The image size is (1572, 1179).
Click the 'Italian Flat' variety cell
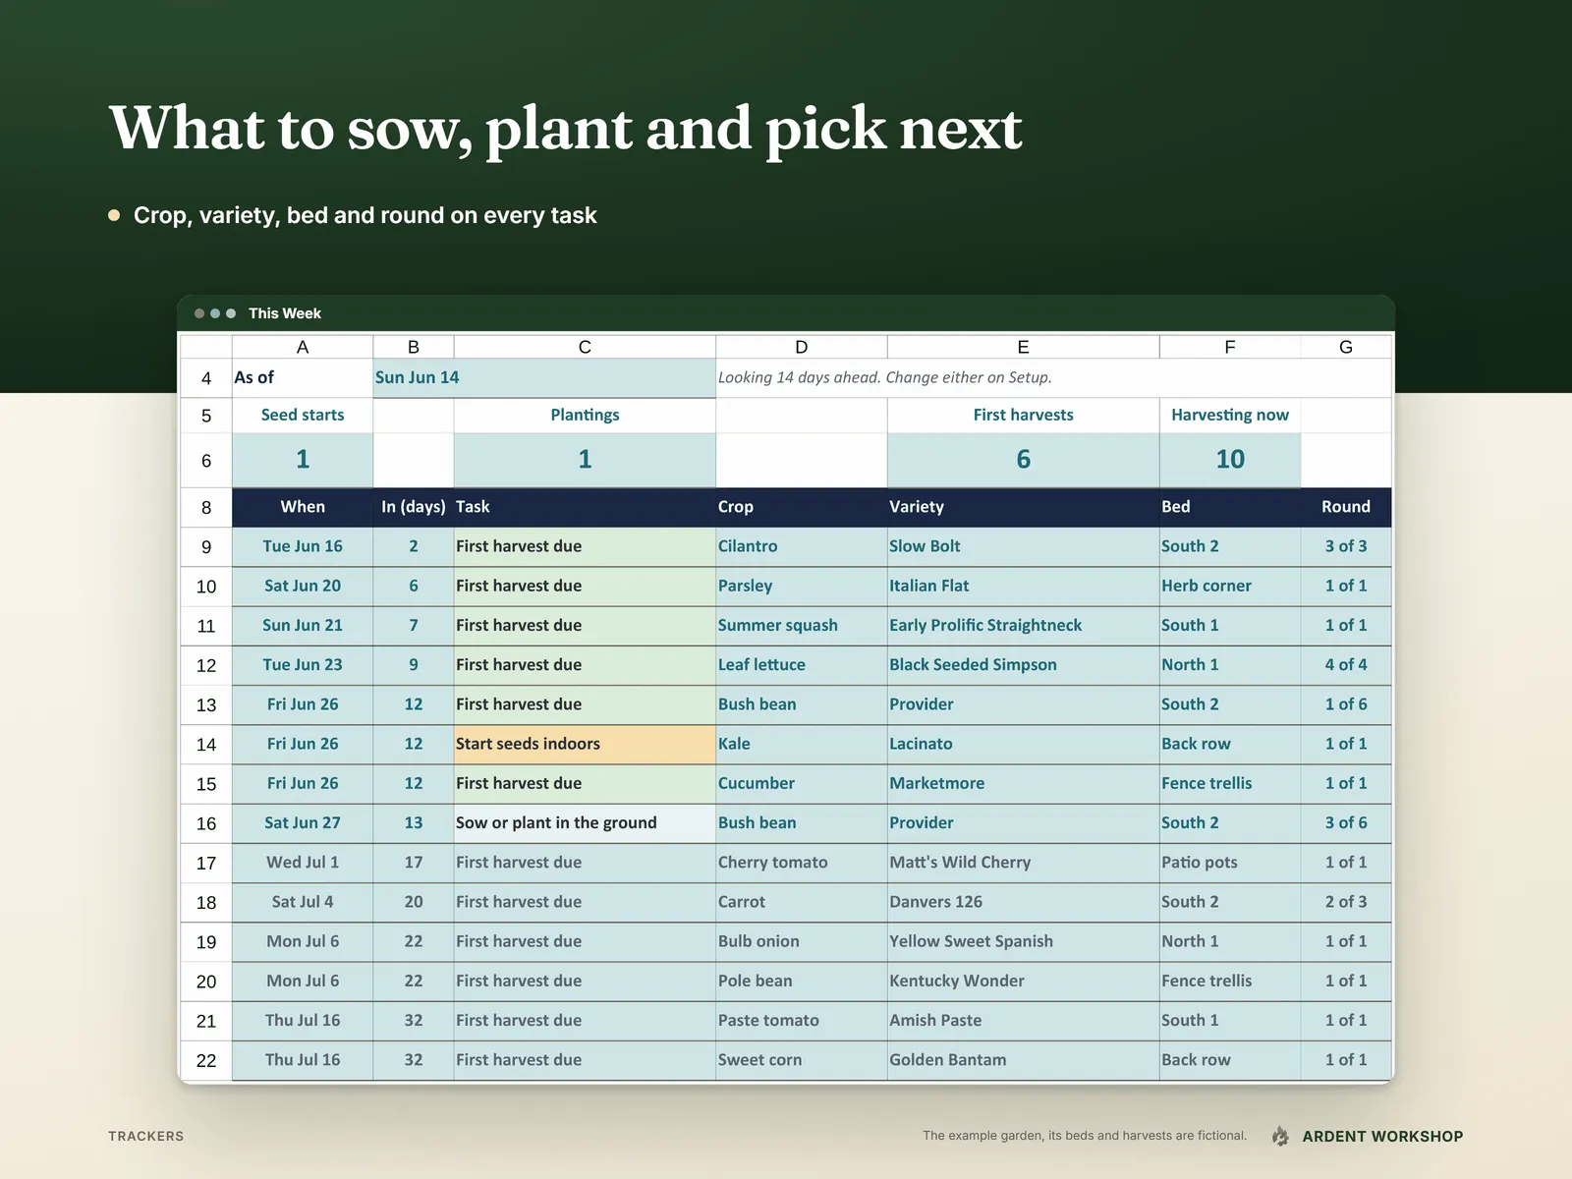[1023, 587]
